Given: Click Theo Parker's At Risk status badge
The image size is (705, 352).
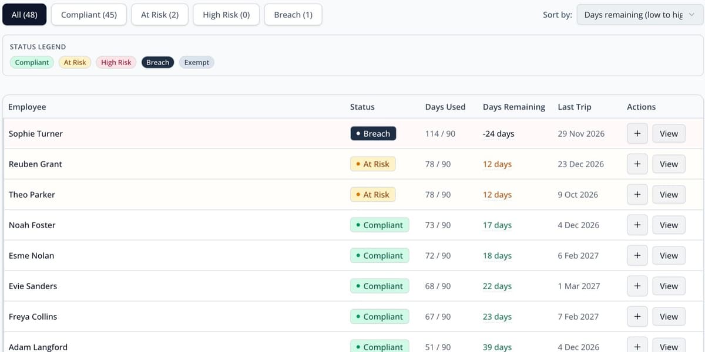Looking at the screenshot, I should click(x=373, y=195).
